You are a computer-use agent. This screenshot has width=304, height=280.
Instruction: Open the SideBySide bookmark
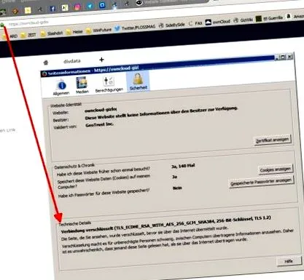click(x=172, y=25)
